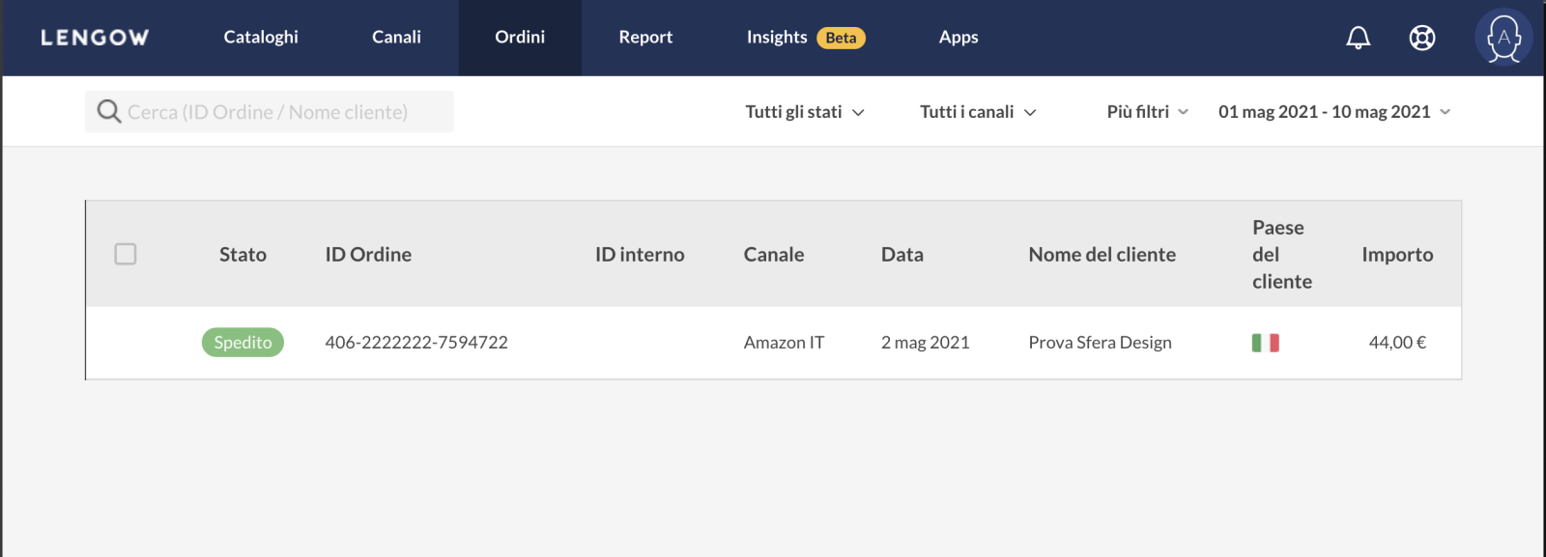
Task: Sort by the Importo column header
Action: click(1397, 255)
